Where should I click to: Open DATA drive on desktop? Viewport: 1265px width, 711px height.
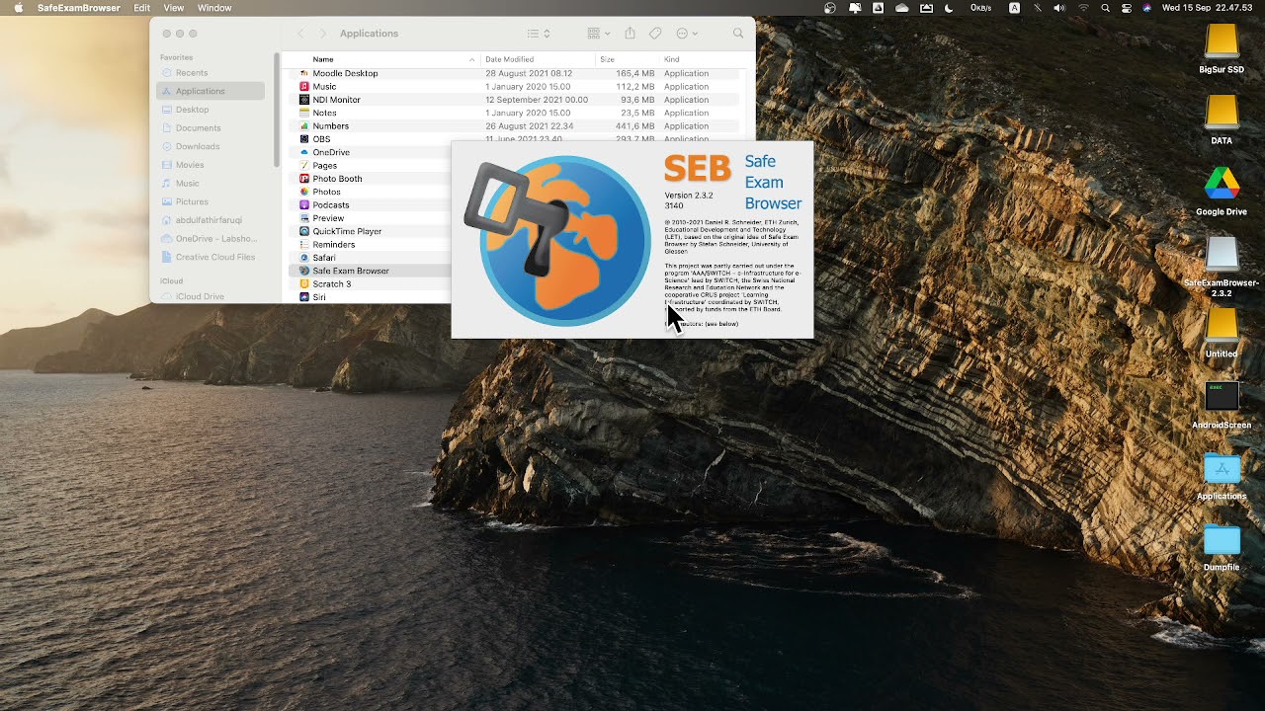(x=1222, y=119)
